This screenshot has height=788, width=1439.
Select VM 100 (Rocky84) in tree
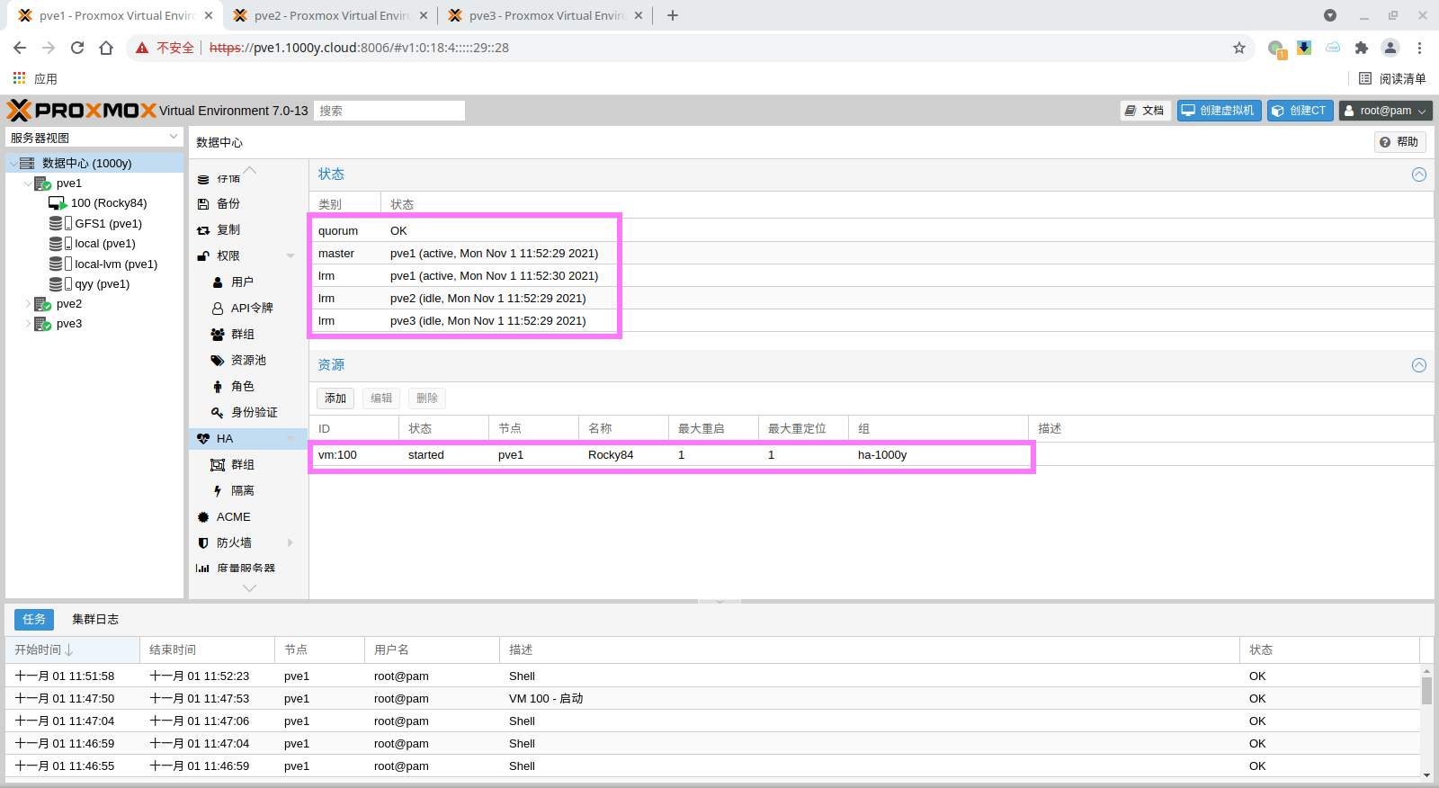[108, 203]
